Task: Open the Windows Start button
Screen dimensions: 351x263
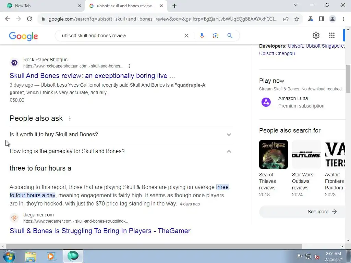Action: tap(9, 256)
